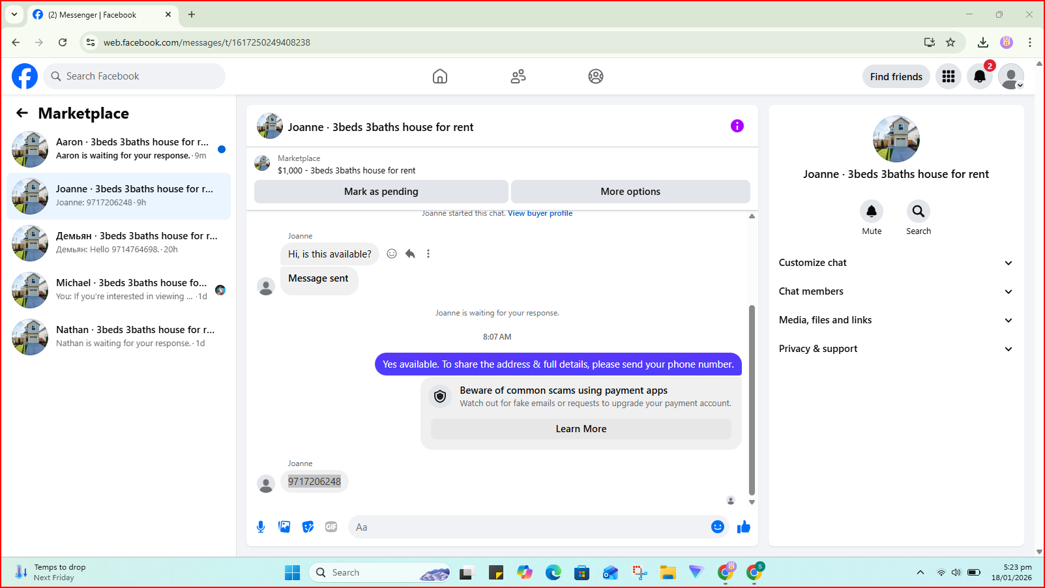1045x588 pixels.
Task: Click the chat scrollbar thumb
Action: click(x=752, y=400)
